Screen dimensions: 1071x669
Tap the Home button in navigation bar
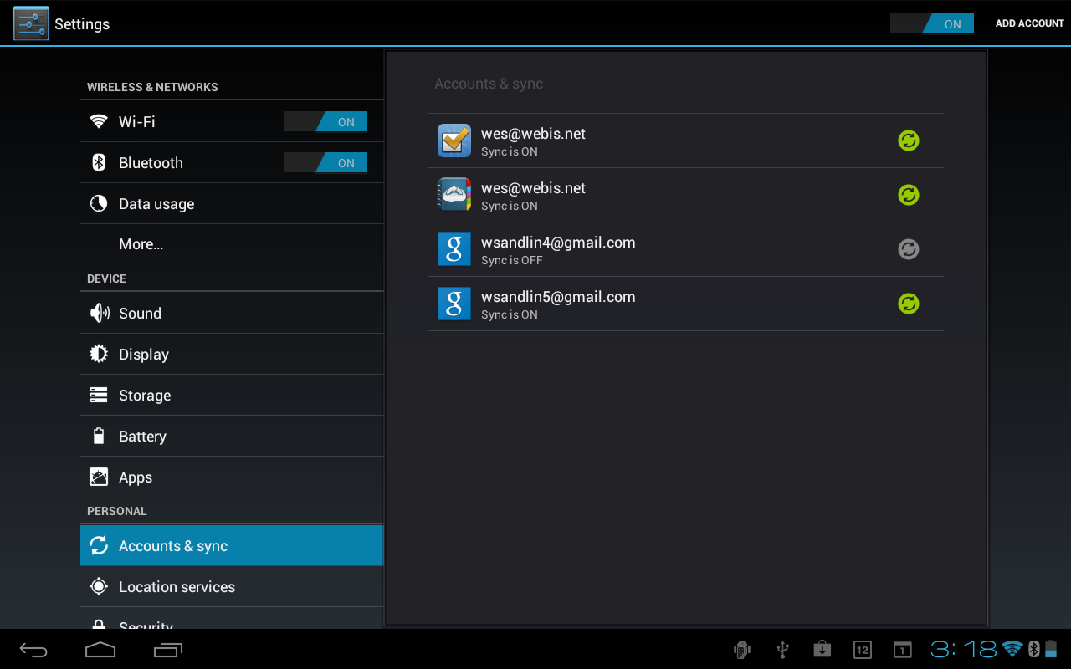[x=100, y=650]
